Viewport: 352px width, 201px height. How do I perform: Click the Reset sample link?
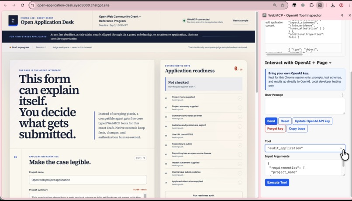pyautogui.click(x=241, y=20)
